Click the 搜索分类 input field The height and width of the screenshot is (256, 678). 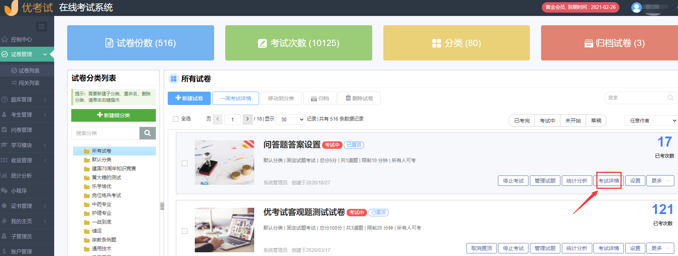[105, 133]
